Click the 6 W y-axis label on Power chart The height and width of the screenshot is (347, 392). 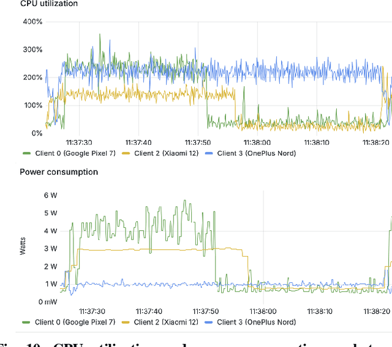[50, 195]
